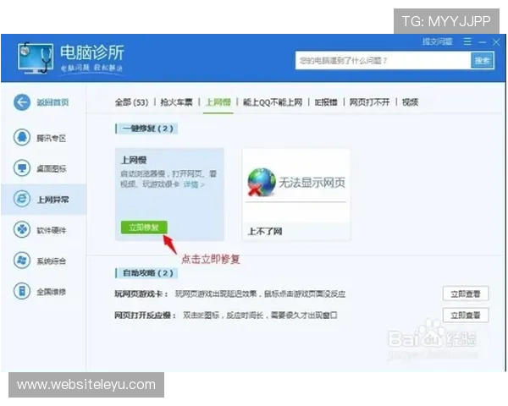Click the 网页打开反应慢 entry title
Screen dimensions: 508x406
coord(145,315)
